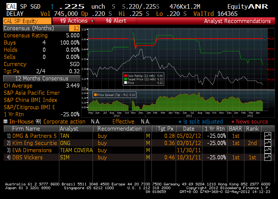
Task: Click the Analyst Recommendations title
Action: click(x=238, y=21)
